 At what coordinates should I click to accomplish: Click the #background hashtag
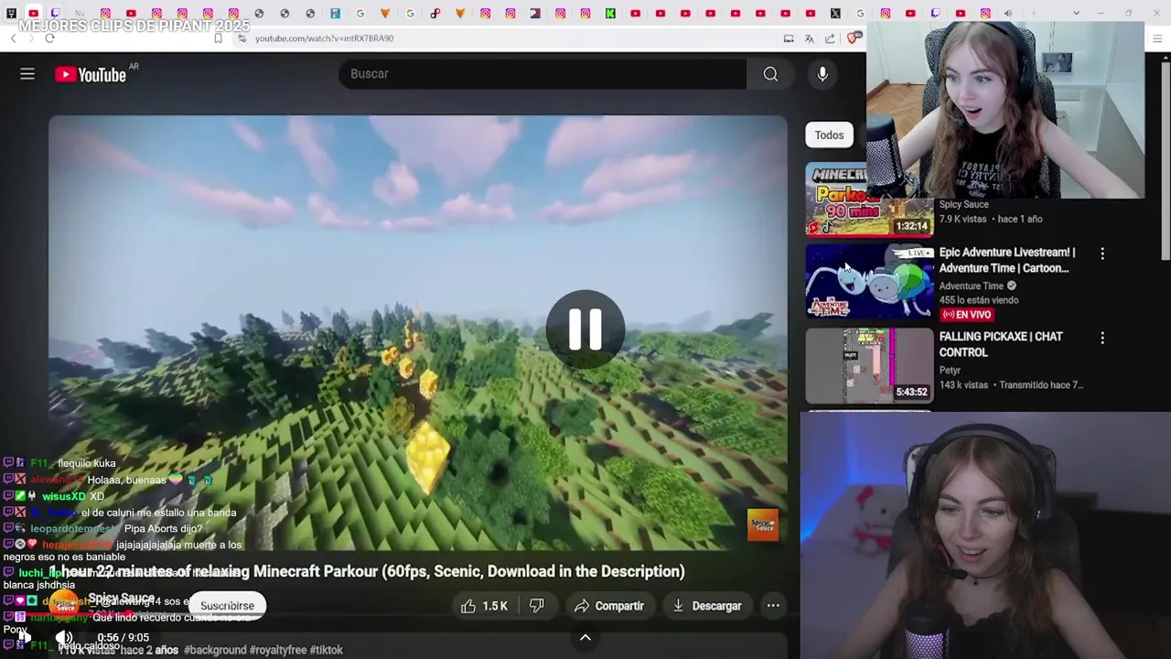pyautogui.click(x=215, y=650)
